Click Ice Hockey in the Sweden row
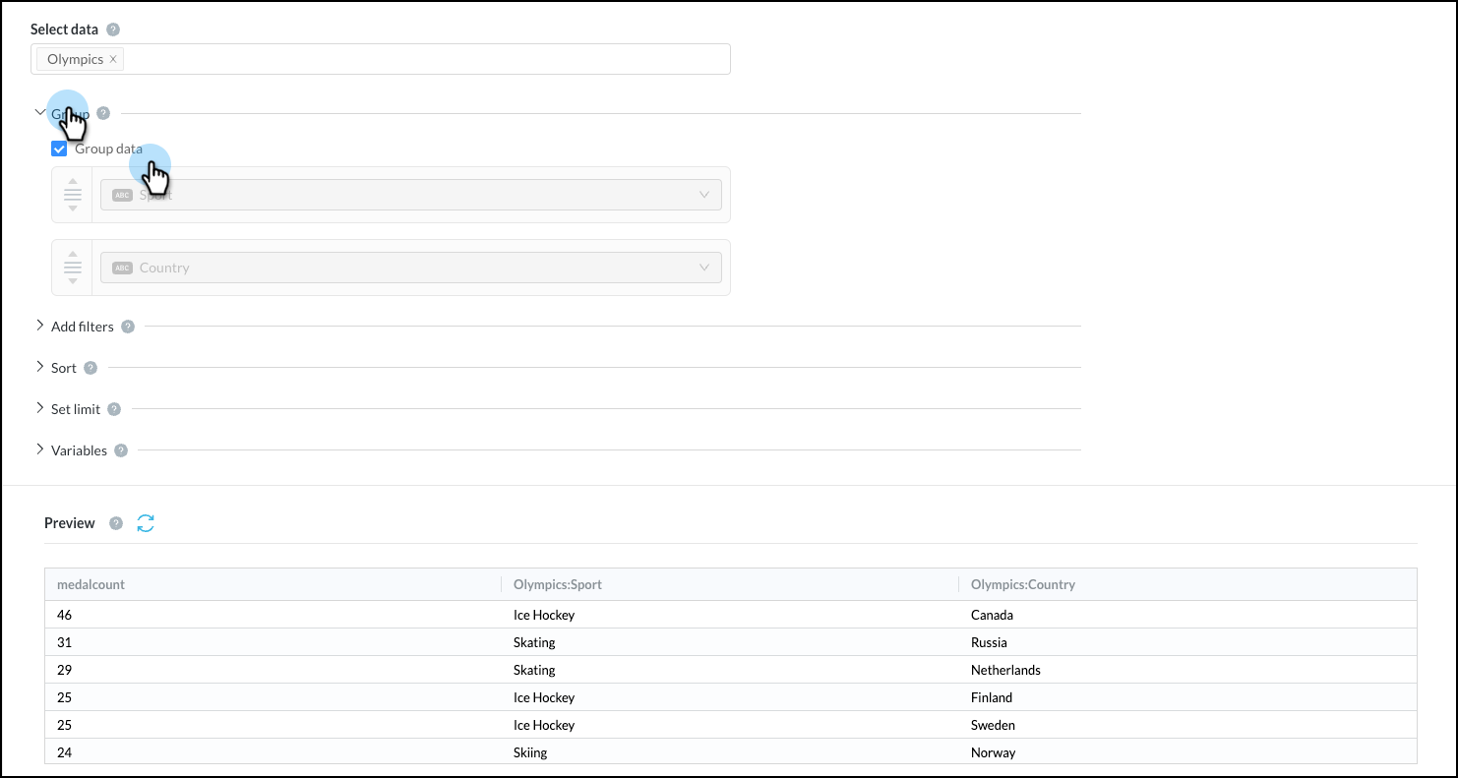 point(544,725)
